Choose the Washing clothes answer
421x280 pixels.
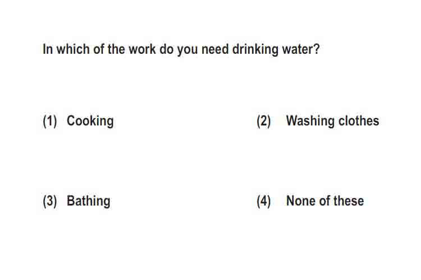pos(333,121)
